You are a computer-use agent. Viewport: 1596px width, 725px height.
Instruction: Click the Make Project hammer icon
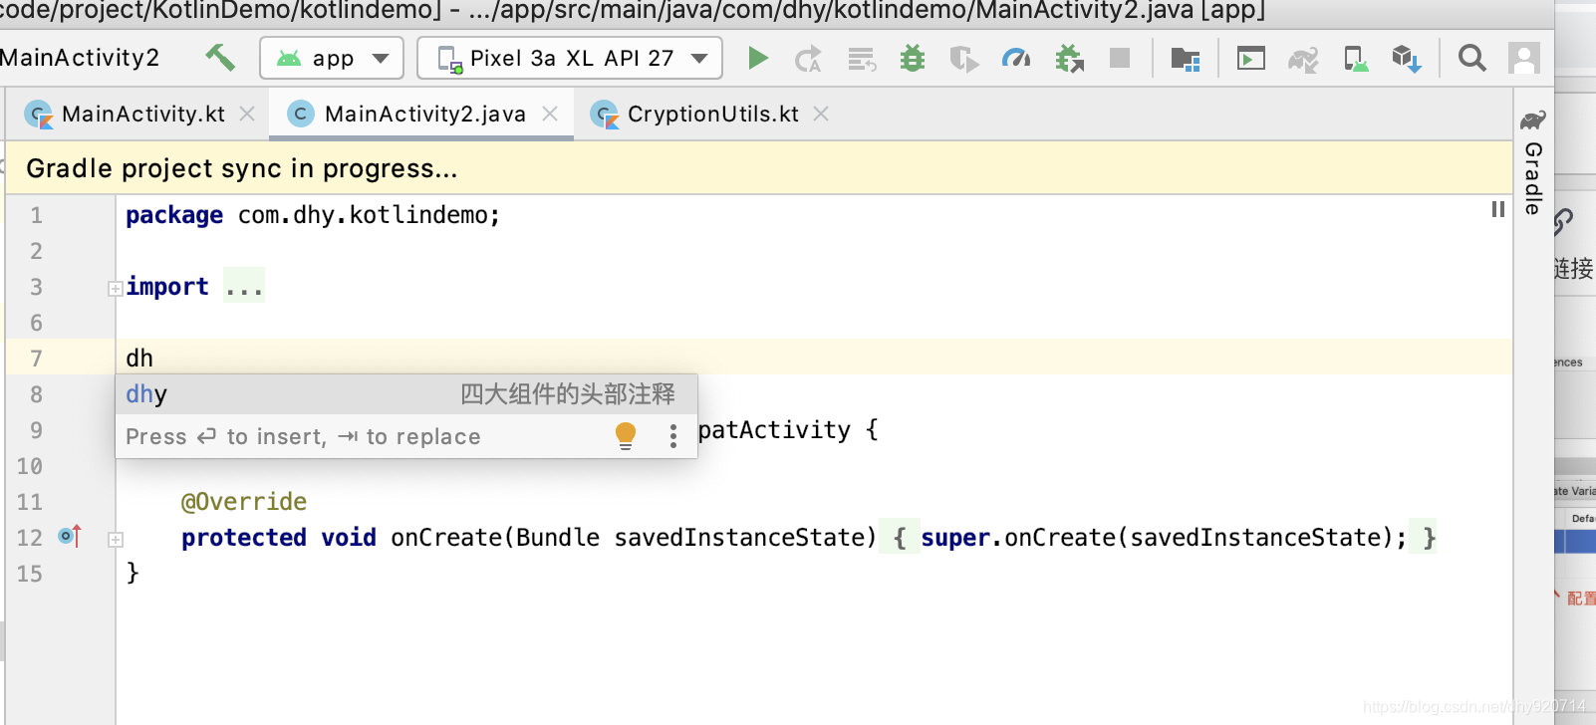pyautogui.click(x=220, y=58)
